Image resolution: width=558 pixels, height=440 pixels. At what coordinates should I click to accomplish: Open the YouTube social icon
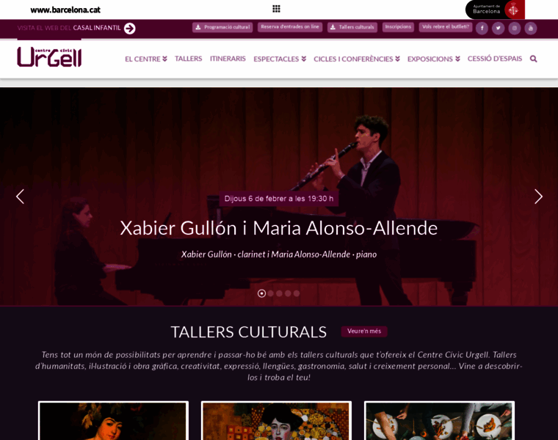(531, 28)
